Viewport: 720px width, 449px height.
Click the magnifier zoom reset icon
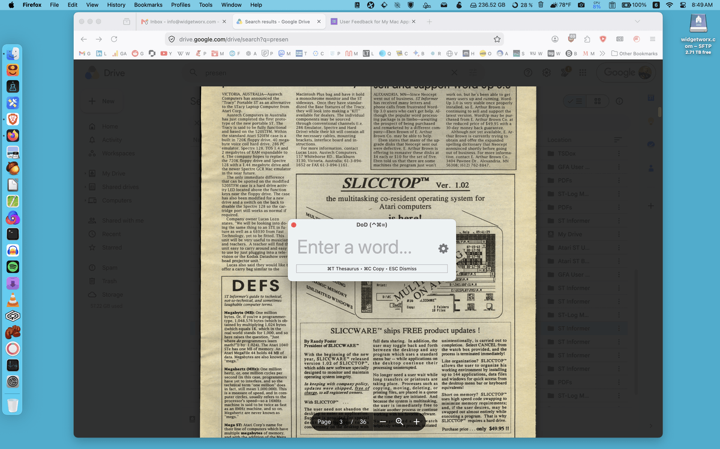point(399,422)
